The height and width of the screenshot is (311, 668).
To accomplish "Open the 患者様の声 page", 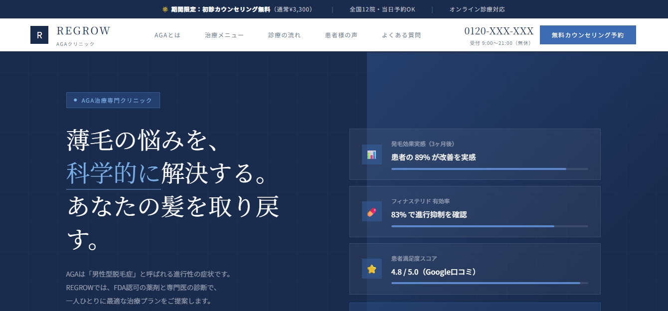I will coord(341,35).
